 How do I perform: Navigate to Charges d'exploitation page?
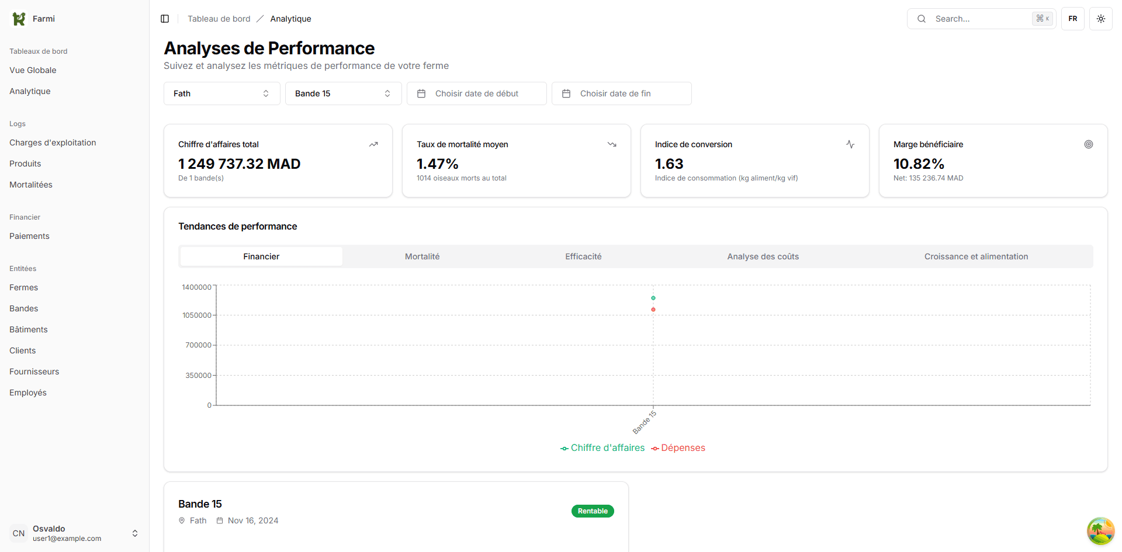click(53, 143)
